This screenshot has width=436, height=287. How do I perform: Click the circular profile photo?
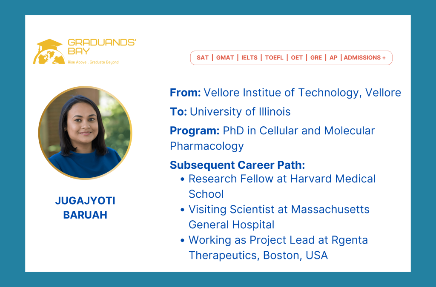[x=85, y=133]
